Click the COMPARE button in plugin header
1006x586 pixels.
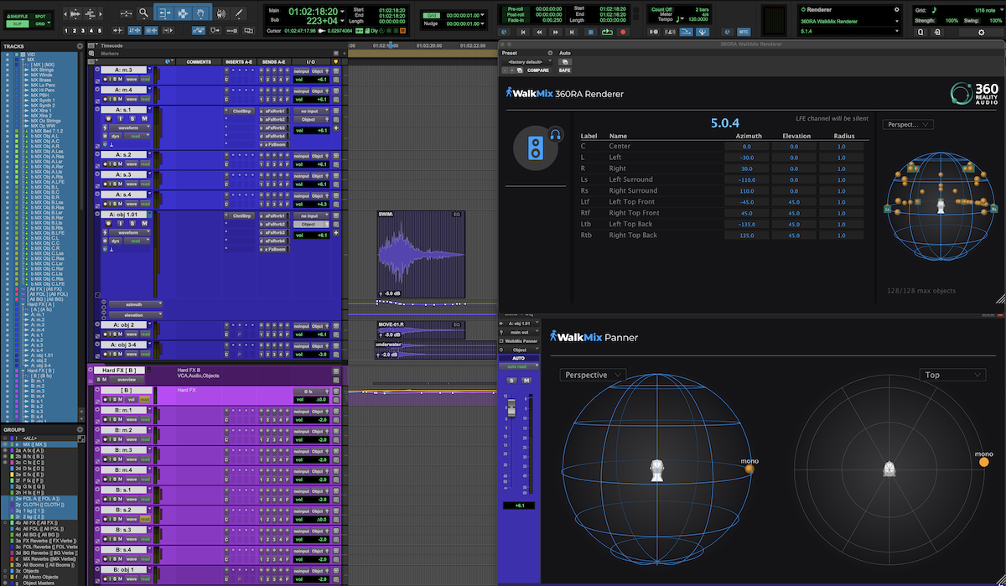pyautogui.click(x=537, y=70)
